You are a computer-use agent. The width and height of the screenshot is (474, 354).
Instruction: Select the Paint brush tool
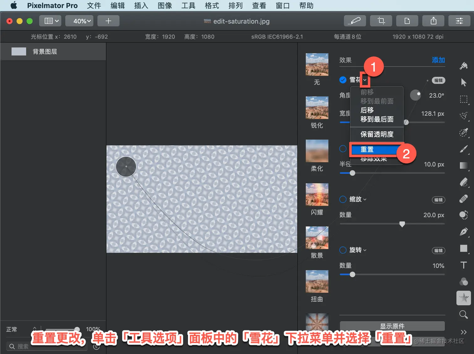464,149
